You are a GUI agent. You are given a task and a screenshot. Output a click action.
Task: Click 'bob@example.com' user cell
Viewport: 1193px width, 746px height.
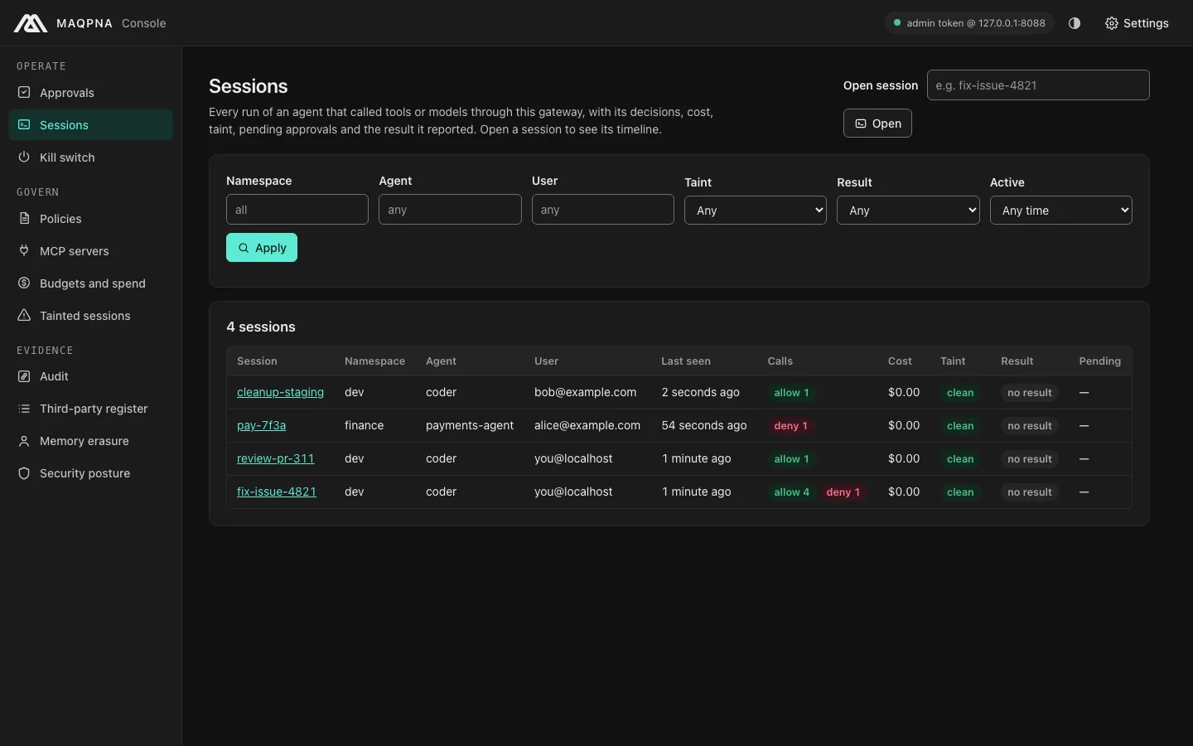pos(585,392)
